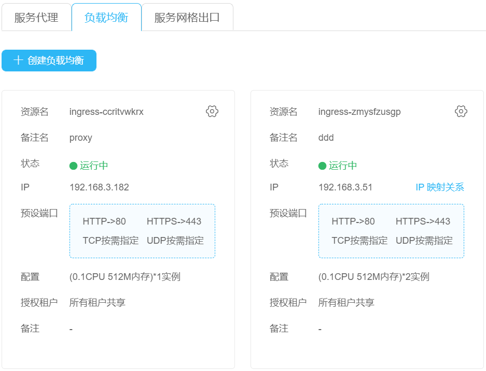This screenshot has width=486, height=371.
Task: Click HTTPS->443 in ddd card ports
Action: [x=423, y=221]
